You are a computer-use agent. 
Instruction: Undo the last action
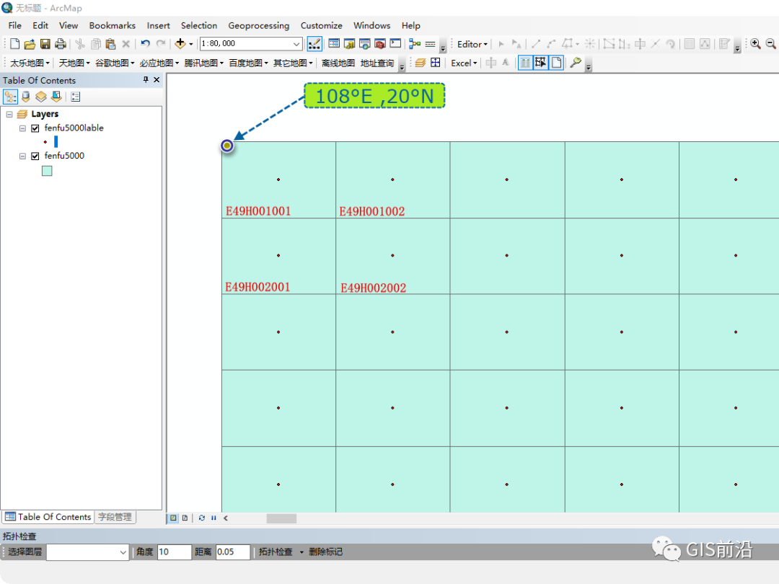click(145, 44)
